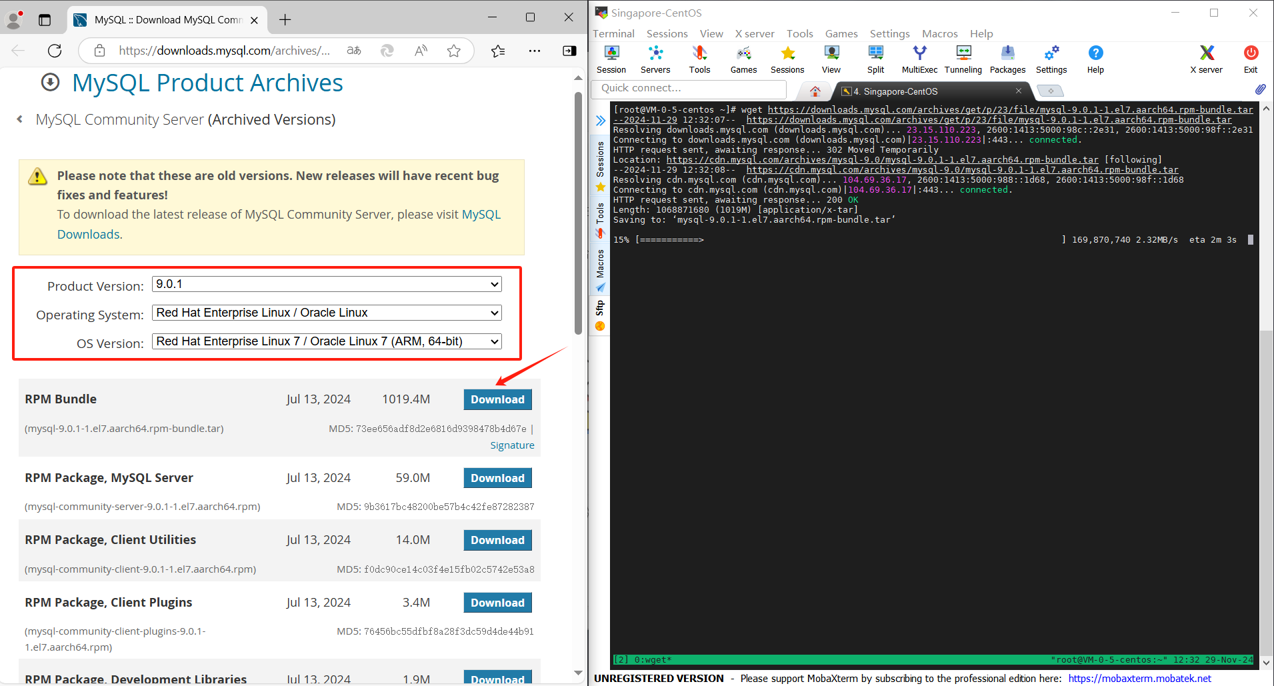
Task: Click the browser page vertical scrollbar
Action: pos(578,213)
